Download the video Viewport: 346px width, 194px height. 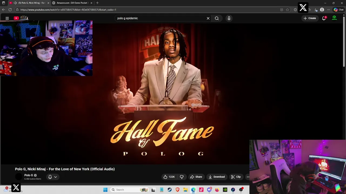217,177
